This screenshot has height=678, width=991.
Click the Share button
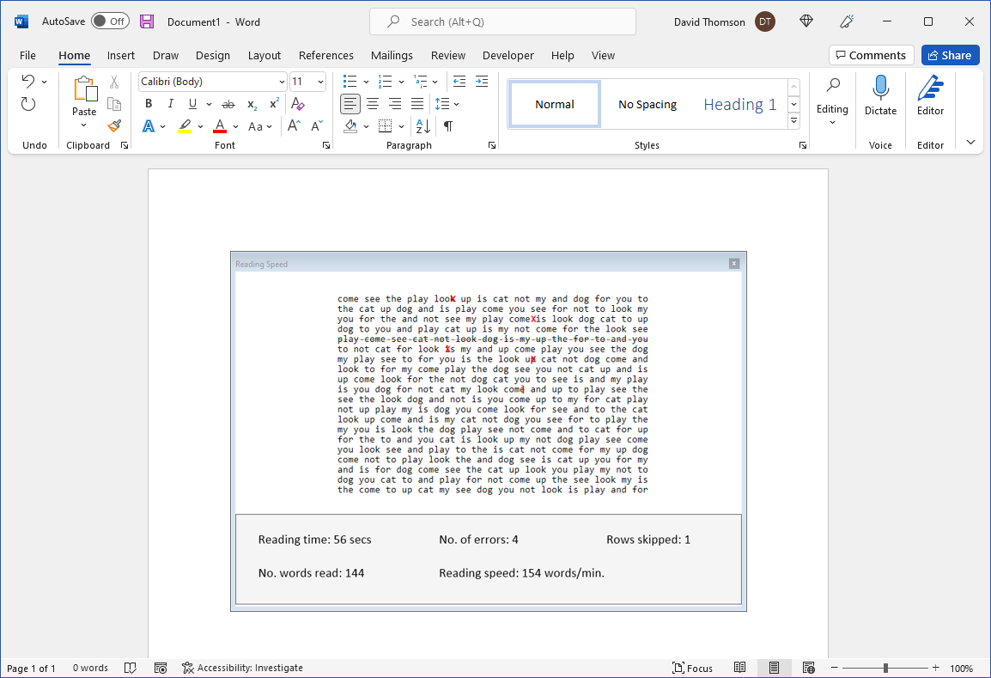pos(950,55)
